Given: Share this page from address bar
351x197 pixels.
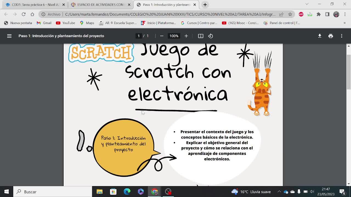Looking at the screenshot, I should (281, 14).
